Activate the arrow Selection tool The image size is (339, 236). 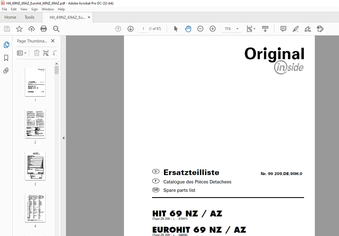pos(176,29)
